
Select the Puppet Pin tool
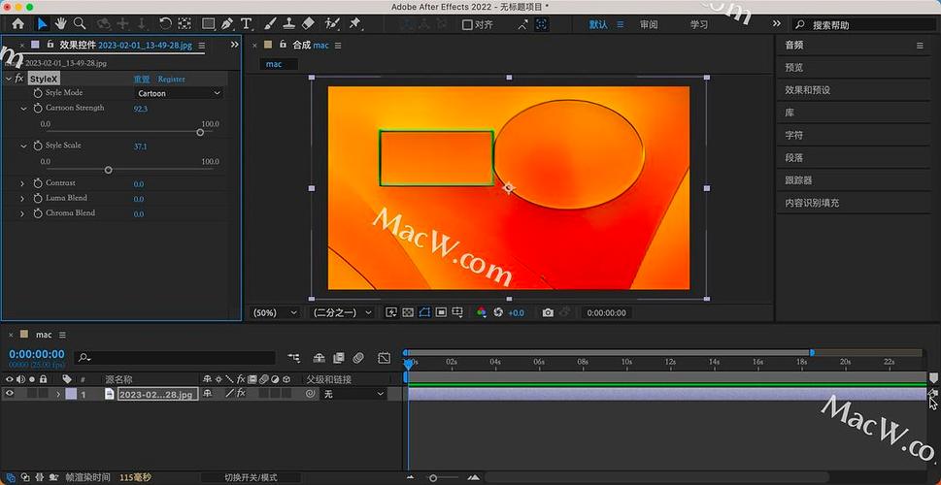tap(355, 24)
